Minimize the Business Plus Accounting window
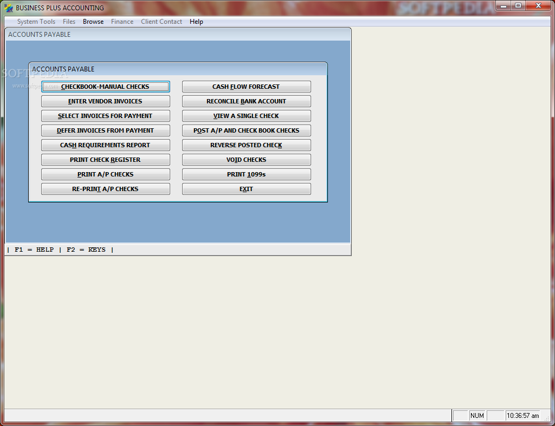 [x=504, y=5]
